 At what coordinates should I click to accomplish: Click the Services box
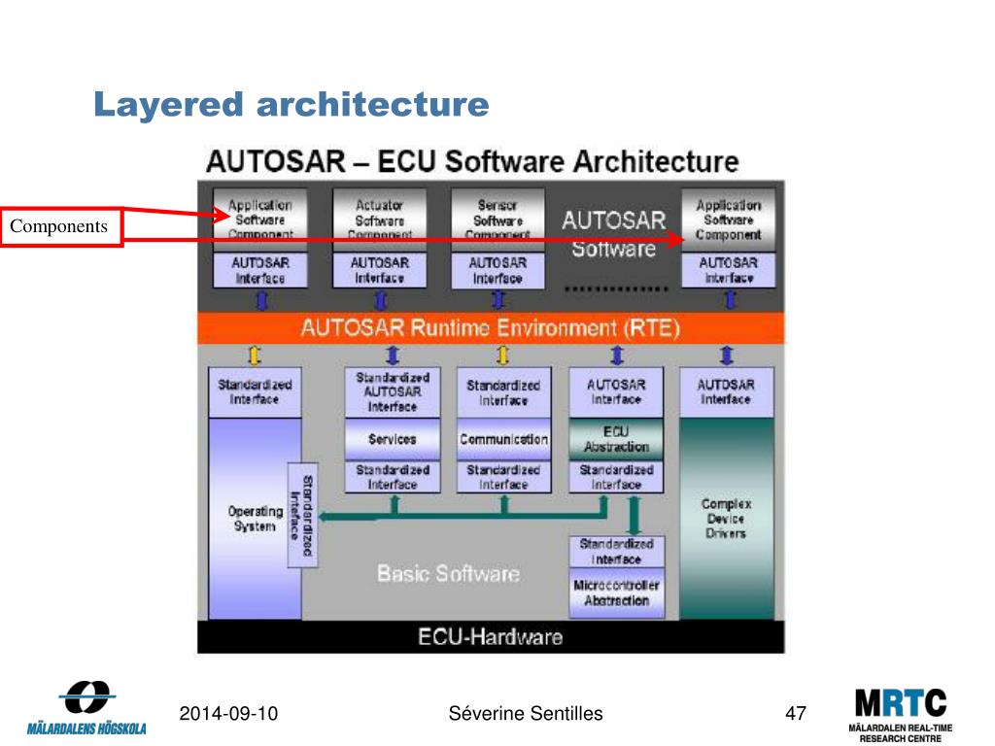[393, 439]
